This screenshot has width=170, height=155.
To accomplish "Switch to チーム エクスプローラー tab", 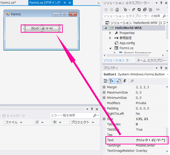I will (152, 61).
